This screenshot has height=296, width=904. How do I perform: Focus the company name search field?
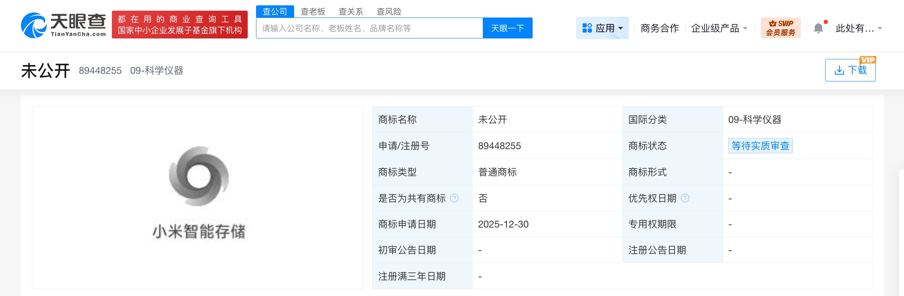[369, 28]
